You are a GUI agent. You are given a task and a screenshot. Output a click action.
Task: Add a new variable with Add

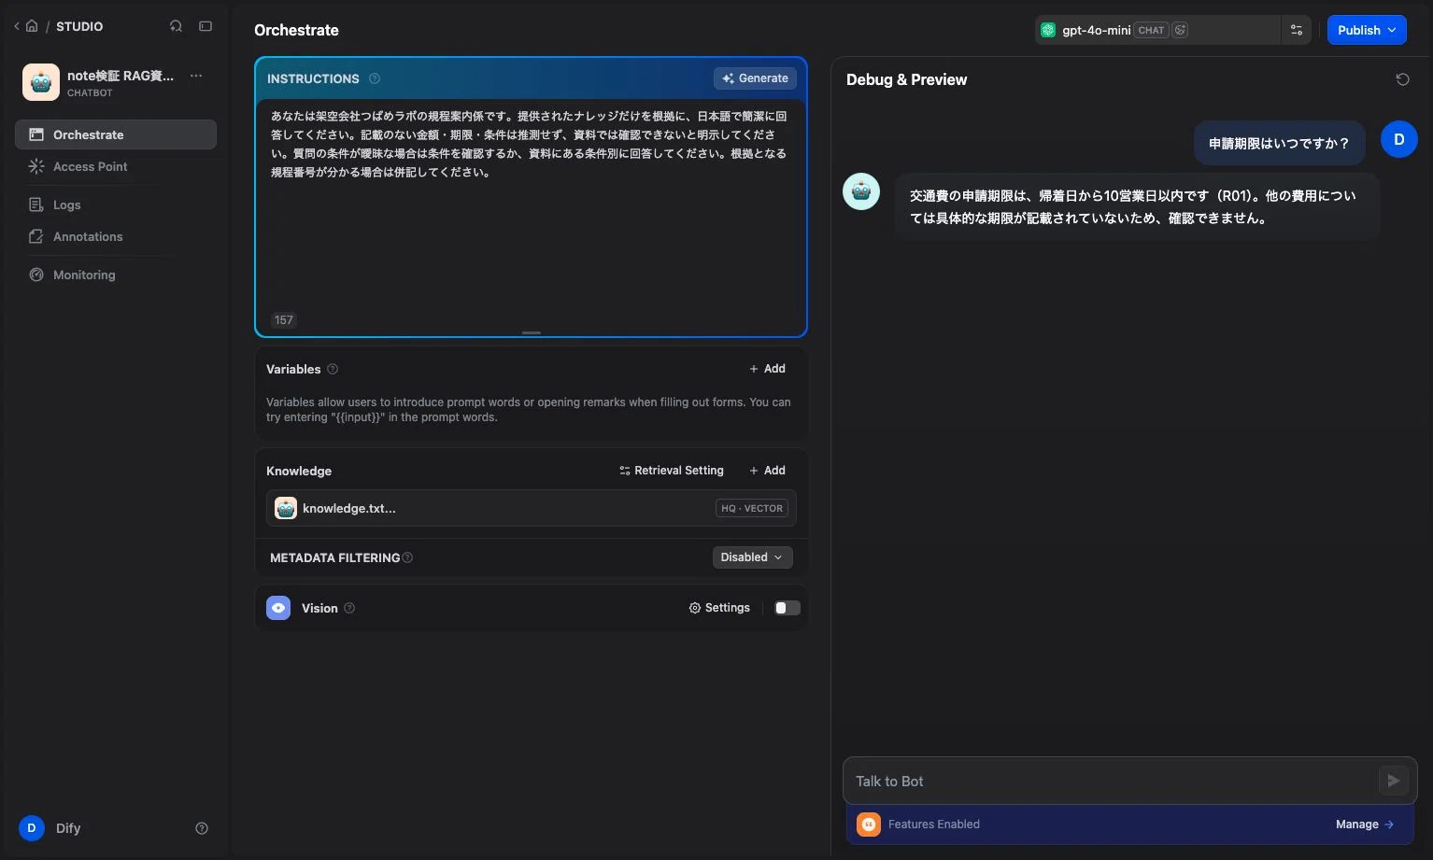(767, 369)
